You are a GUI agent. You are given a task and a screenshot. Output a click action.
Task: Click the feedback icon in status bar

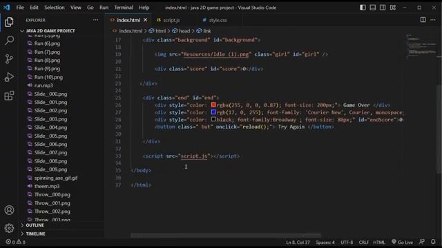click(x=422, y=242)
